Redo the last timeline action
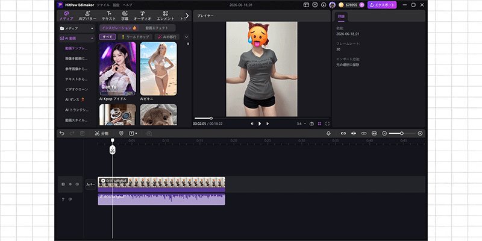The width and height of the screenshot is (482, 241). click(x=72, y=133)
